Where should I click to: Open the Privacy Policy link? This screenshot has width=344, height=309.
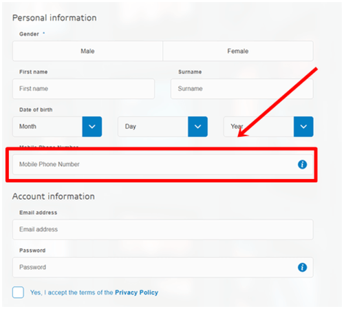click(x=136, y=292)
